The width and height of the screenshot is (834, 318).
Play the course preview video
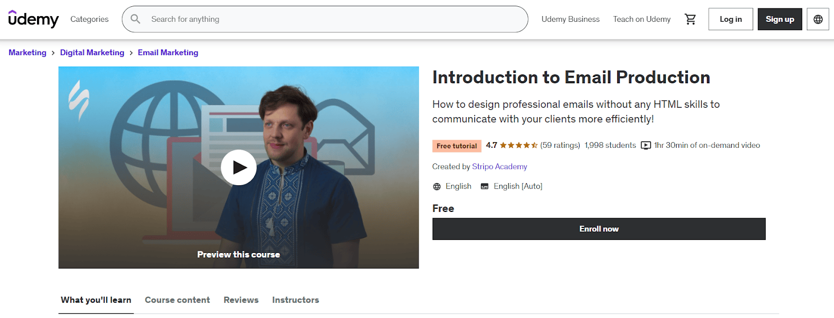[239, 167]
